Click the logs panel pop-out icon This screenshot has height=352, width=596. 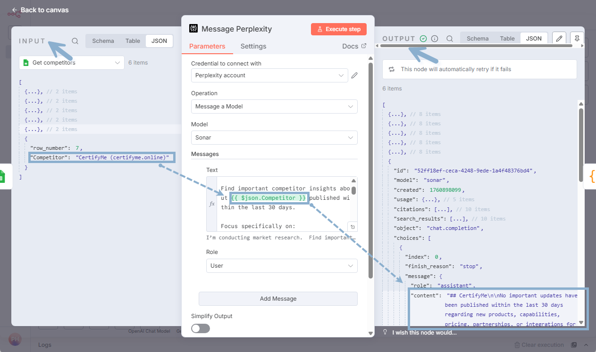[x=574, y=345]
